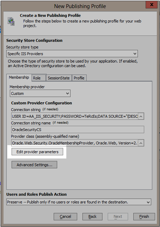Click the Cancel button
160x227 pixels.
coord(65,216)
